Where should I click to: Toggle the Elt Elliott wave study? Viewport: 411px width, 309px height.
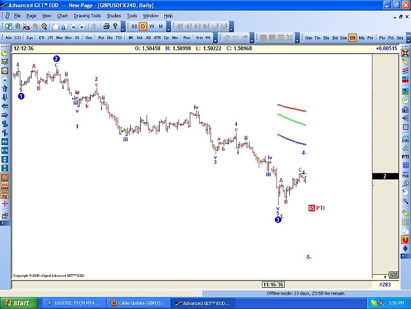pos(352,38)
